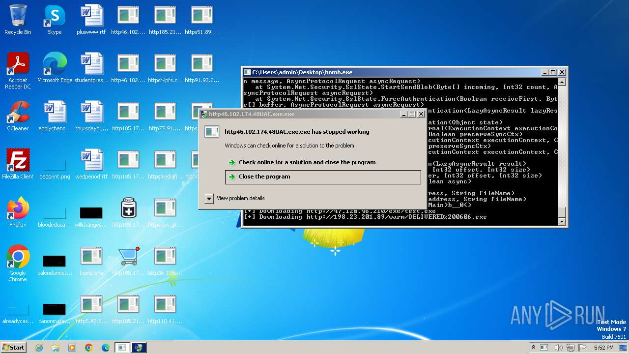Click bomb.exe console scrollbar down arrow

click(x=562, y=222)
